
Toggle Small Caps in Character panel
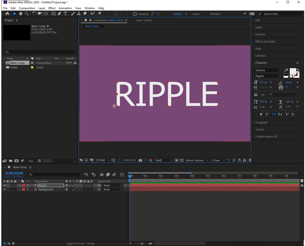pos(280,114)
